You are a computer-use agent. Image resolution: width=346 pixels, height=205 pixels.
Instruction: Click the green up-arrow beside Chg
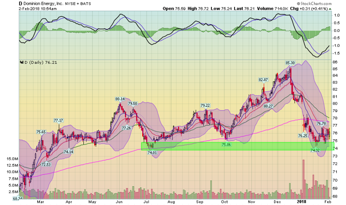tap(330, 9)
